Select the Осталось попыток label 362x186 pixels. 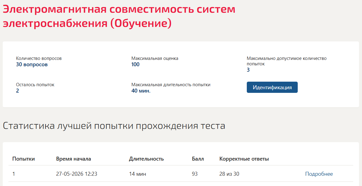coord(35,85)
